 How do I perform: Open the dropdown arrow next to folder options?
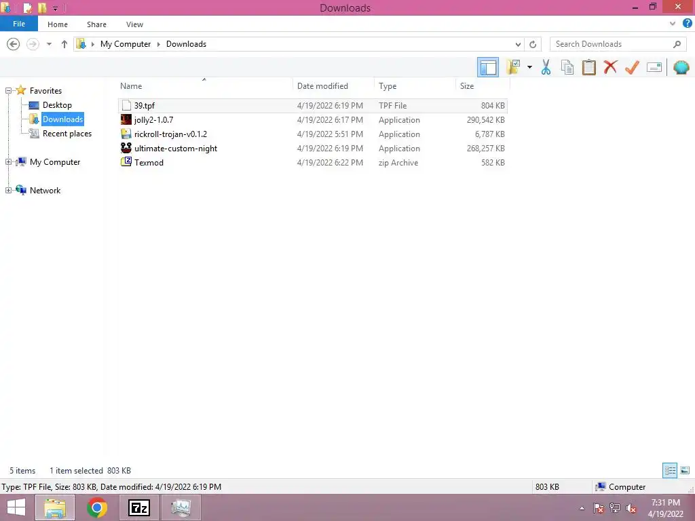tap(529, 67)
